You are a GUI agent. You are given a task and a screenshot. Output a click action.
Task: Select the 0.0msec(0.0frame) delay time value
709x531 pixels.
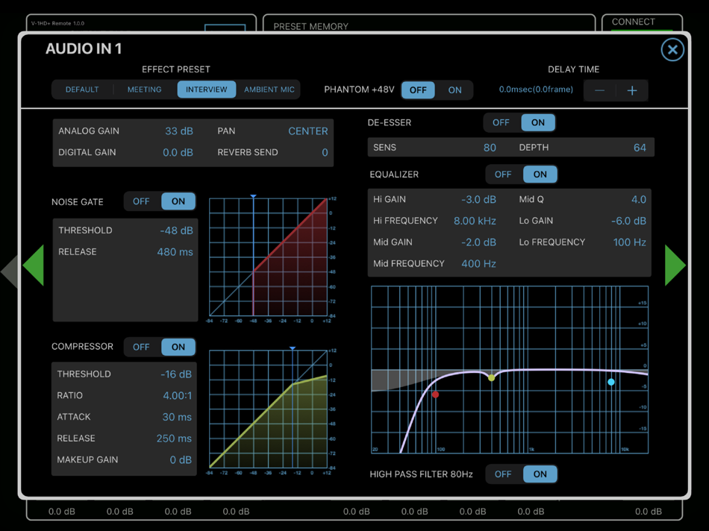[x=536, y=89]
